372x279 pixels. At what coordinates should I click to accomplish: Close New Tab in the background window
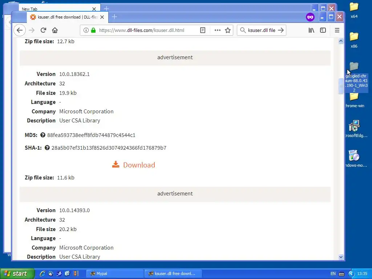94,9
